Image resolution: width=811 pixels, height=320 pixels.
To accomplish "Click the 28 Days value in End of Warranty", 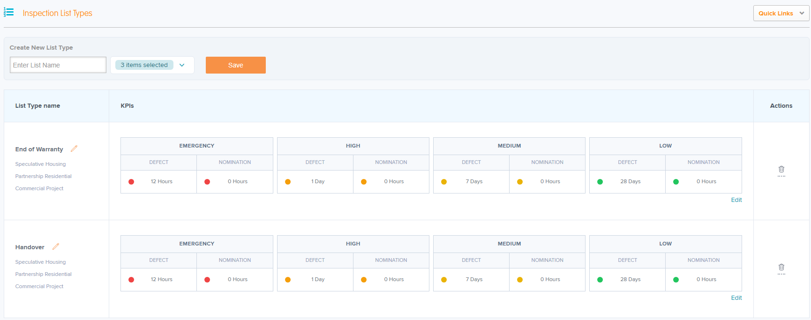I will [x=631, y=181].
